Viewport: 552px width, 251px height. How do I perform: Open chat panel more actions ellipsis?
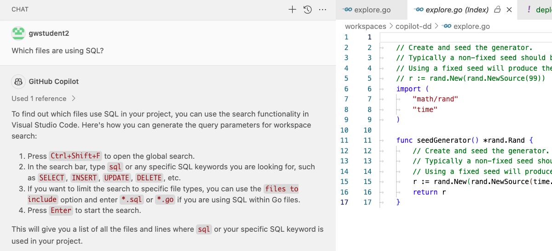click(322, 9)
